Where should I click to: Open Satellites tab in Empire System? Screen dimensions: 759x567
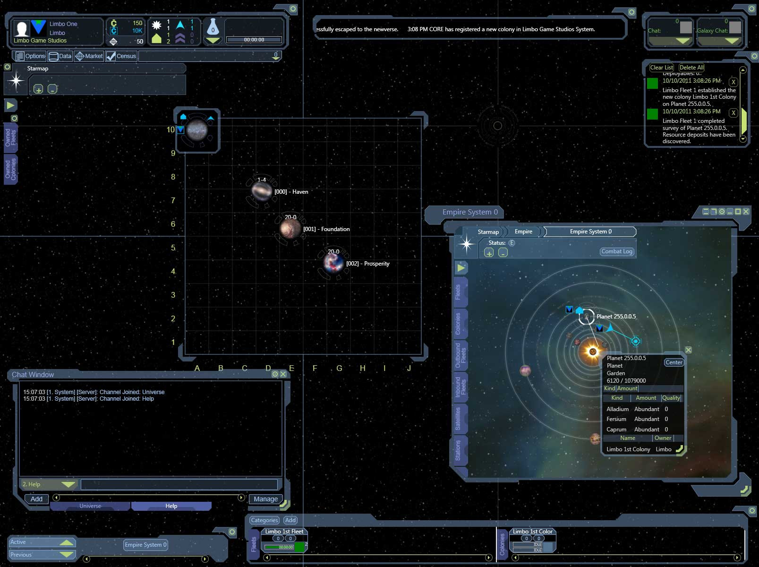[461, 419]
